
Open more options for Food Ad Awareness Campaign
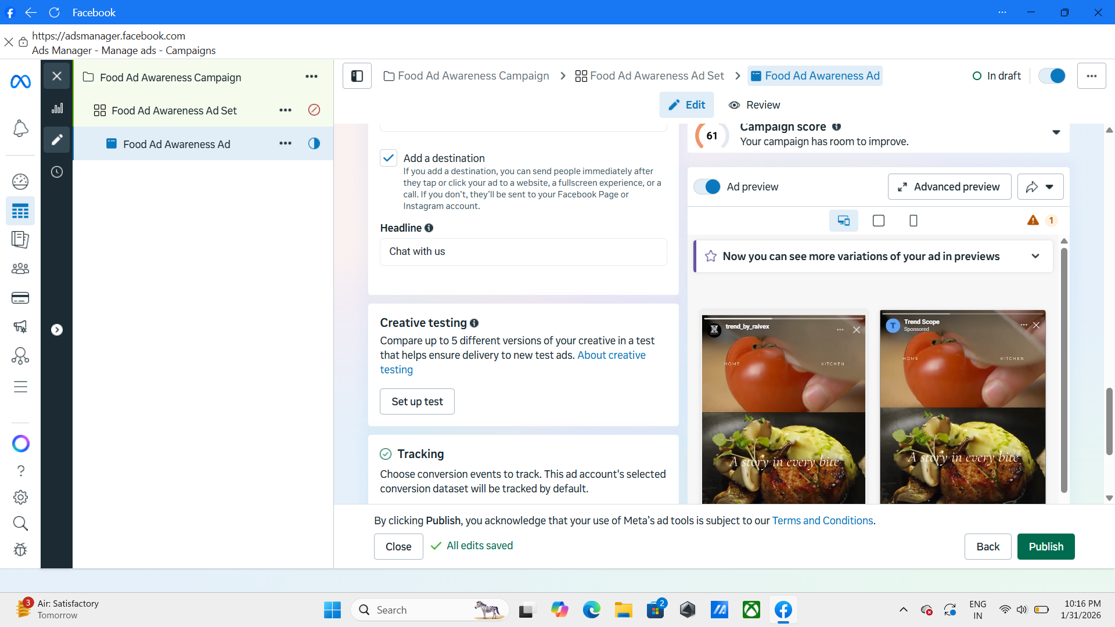pos(312,77)
